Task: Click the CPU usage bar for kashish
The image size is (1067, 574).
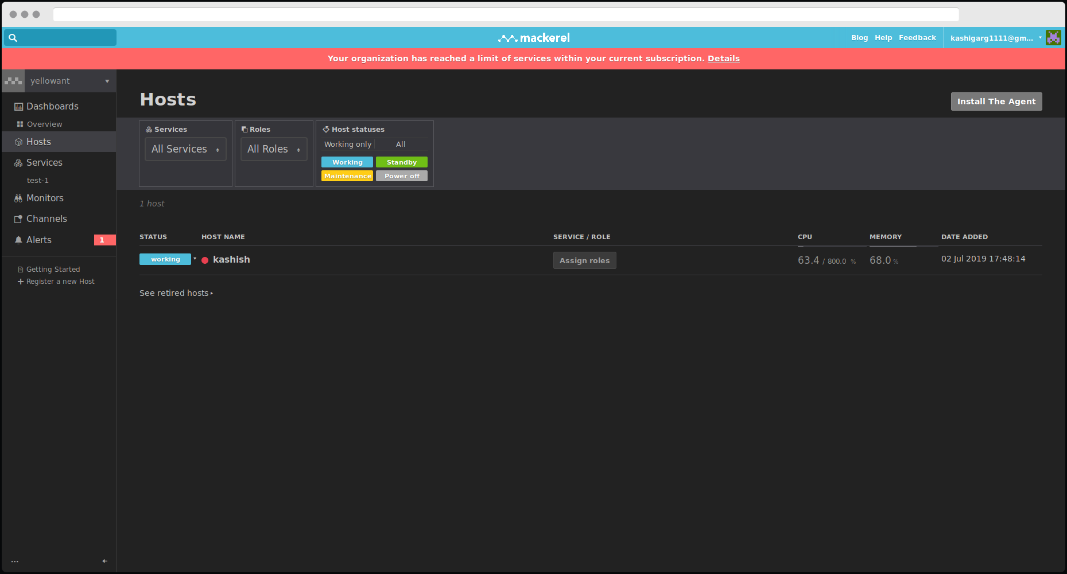Action: pos(832,247)
